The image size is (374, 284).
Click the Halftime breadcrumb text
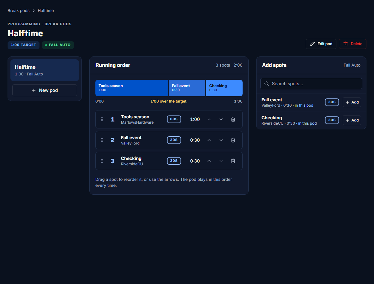tap(46, 11)
